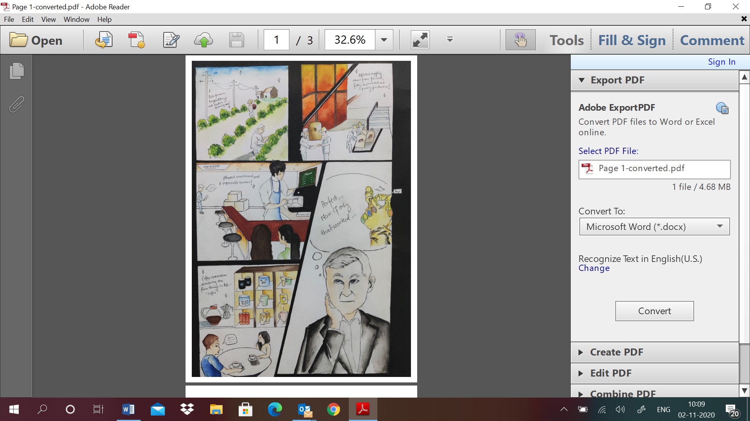Open the Convert To format dropdown
750x421 pixels.
pos(654,227)
